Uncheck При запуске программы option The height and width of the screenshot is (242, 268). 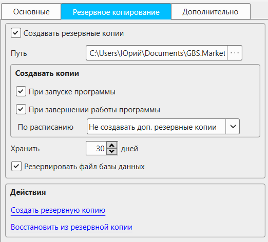tap(21, 91)
